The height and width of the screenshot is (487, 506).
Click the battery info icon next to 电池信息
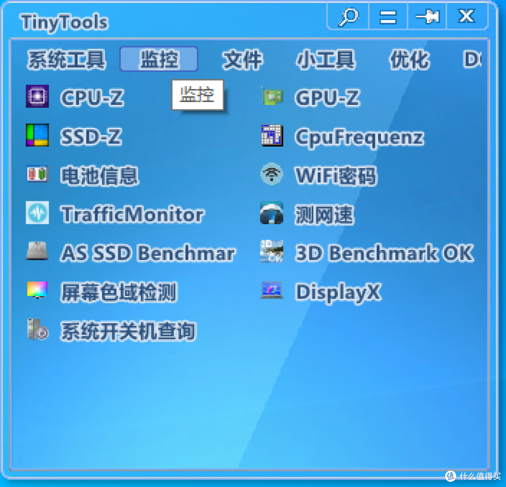[x=37, y=174]
